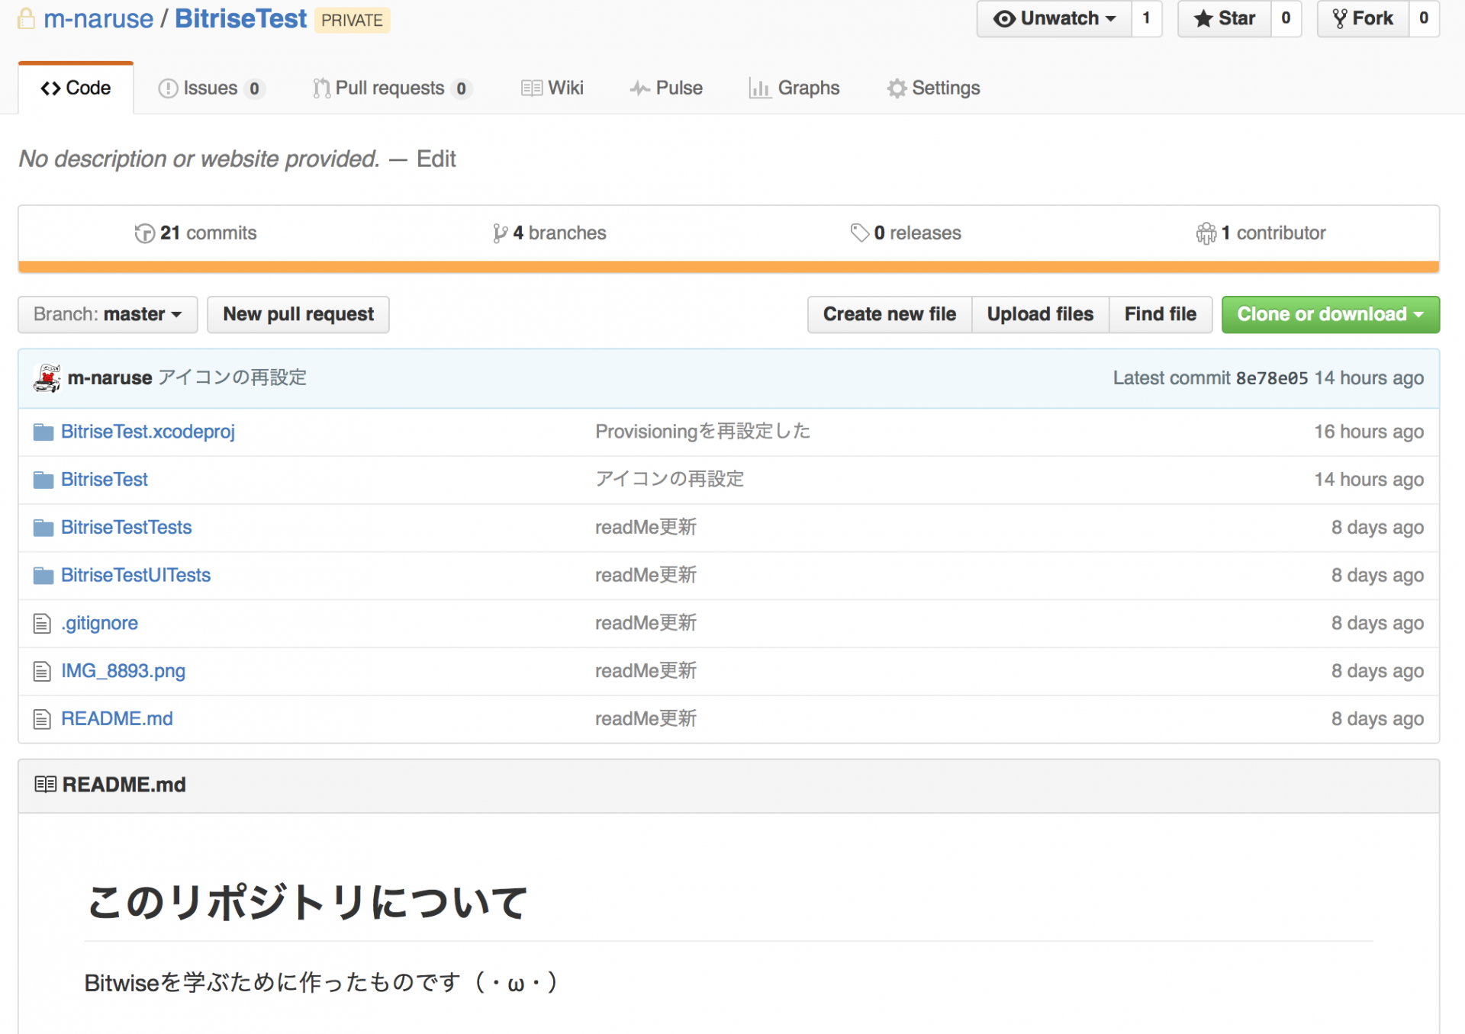Screen dimensions: 1465x1034
Task: Star the repository
Action: click(x=1225, y=19)
